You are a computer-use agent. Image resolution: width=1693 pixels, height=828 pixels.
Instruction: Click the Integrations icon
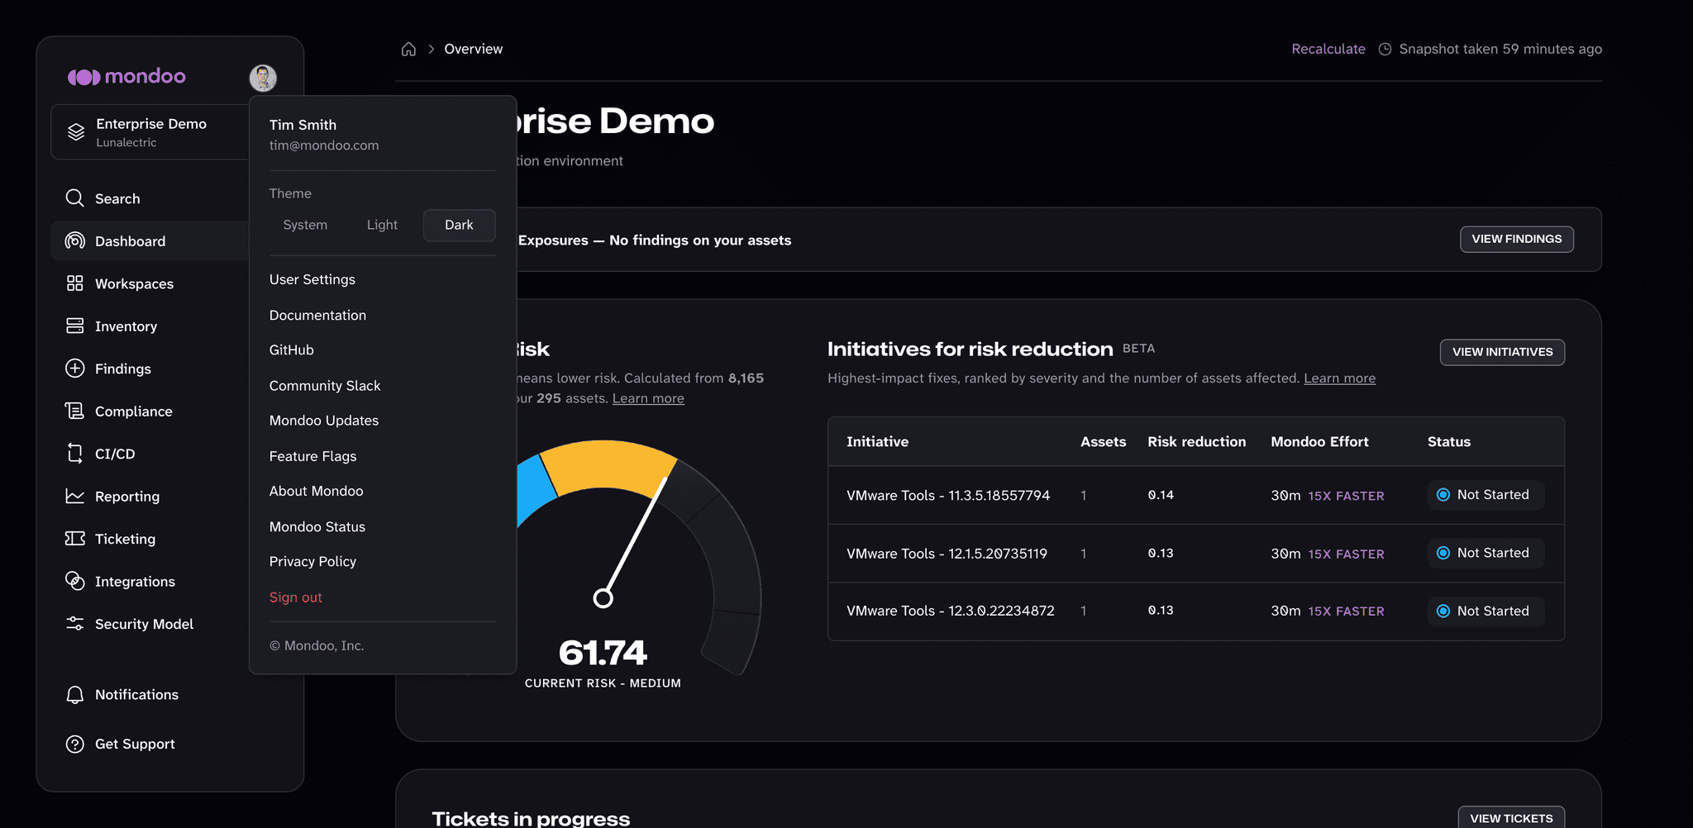click(x=74, y=581)
